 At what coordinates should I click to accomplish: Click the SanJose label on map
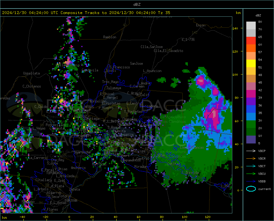[136, 64]
